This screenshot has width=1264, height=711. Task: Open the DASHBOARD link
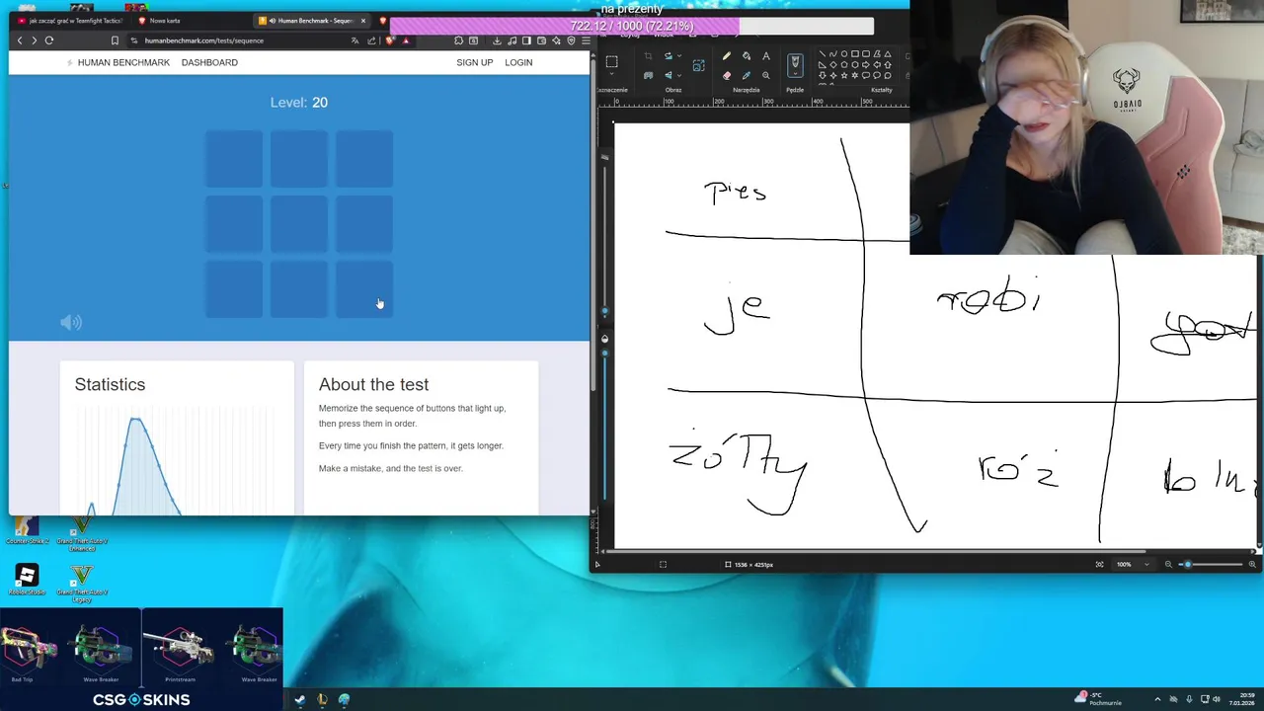click(209, 62)
